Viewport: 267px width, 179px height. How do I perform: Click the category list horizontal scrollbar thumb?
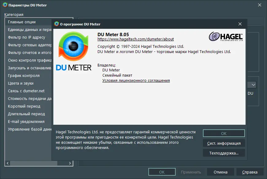[34, 163]
